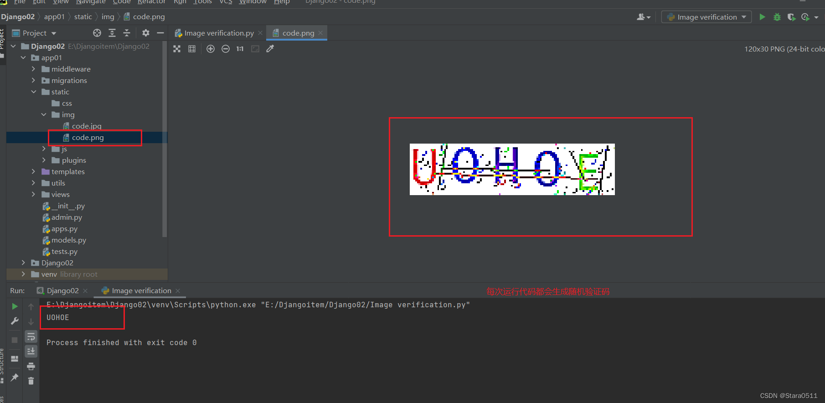825x403 pixels.
Task: Collapse all in Project tool window
Action: (x=127, y=33)
